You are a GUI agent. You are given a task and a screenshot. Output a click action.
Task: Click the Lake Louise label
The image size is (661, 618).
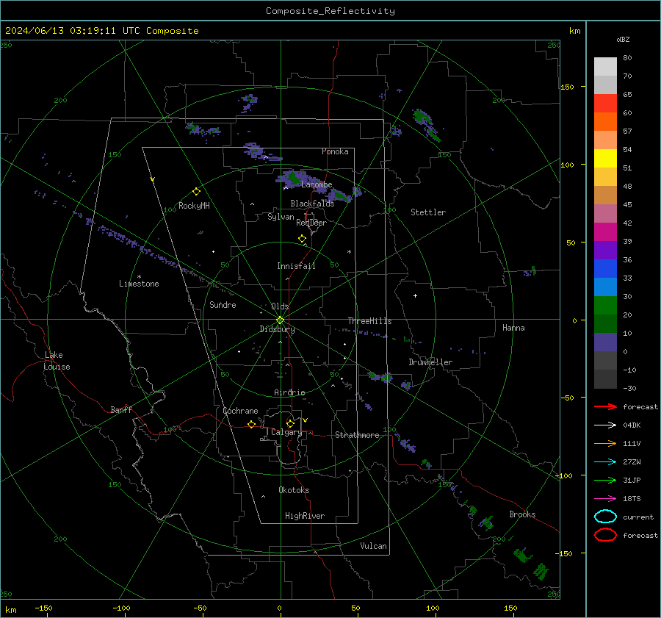click(57, 361)
